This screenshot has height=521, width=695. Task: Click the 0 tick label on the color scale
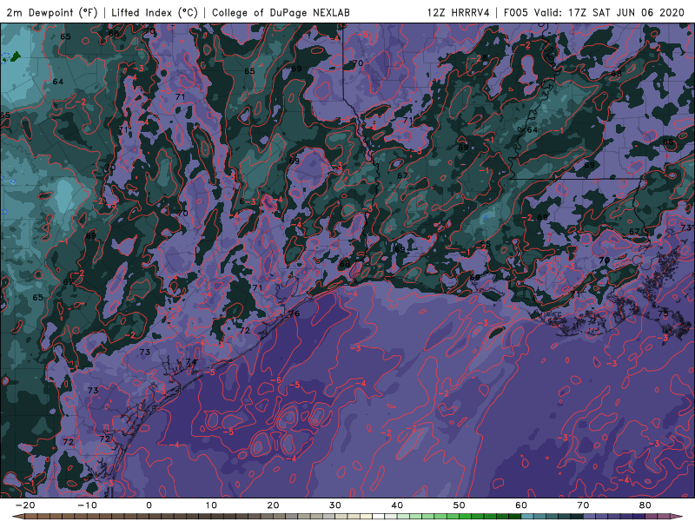[149, 505]
